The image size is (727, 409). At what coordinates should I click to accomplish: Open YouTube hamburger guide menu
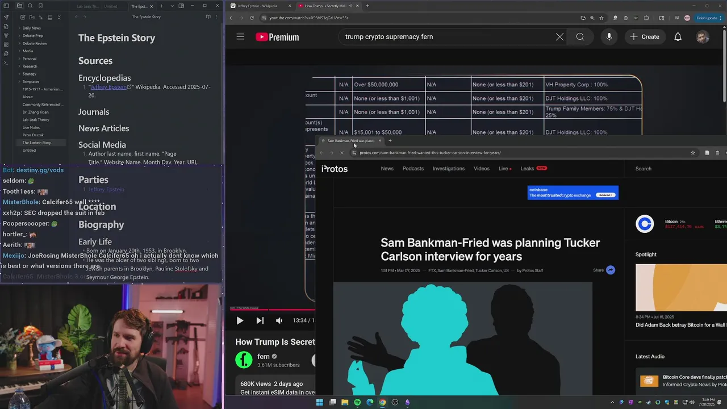coord(240,37)
